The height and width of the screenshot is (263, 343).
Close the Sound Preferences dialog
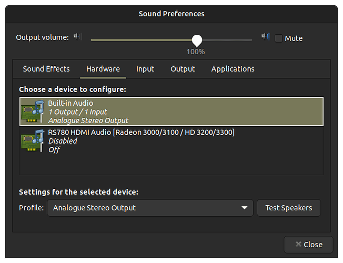pos(308,245)
